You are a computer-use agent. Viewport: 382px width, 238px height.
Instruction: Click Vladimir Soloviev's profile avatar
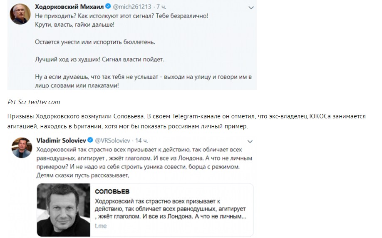(x=22, y=148)
